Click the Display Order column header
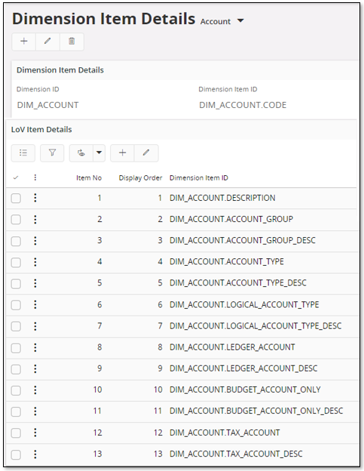 point(140,178)
